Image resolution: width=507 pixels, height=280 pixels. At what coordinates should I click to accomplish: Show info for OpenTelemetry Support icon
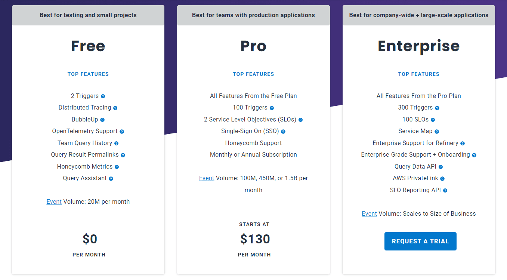pyautogui.click(x=122, y=132)
